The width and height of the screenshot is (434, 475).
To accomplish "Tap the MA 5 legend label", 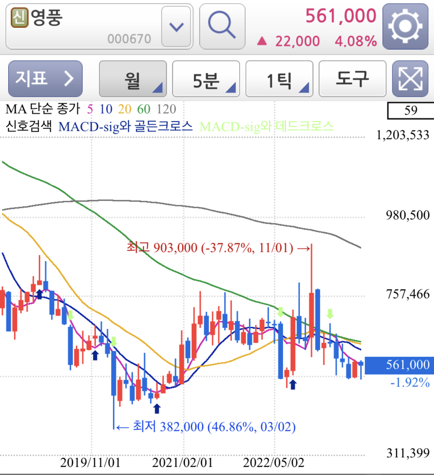I will point(90,109).
